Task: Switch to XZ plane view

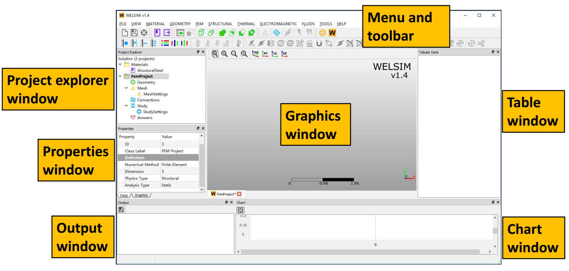Action: click(284, 54)
